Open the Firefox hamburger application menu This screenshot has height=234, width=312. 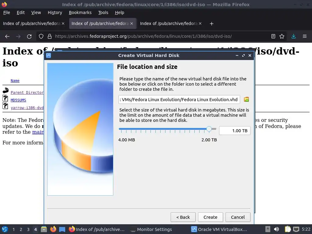click(x=305, y=37)
